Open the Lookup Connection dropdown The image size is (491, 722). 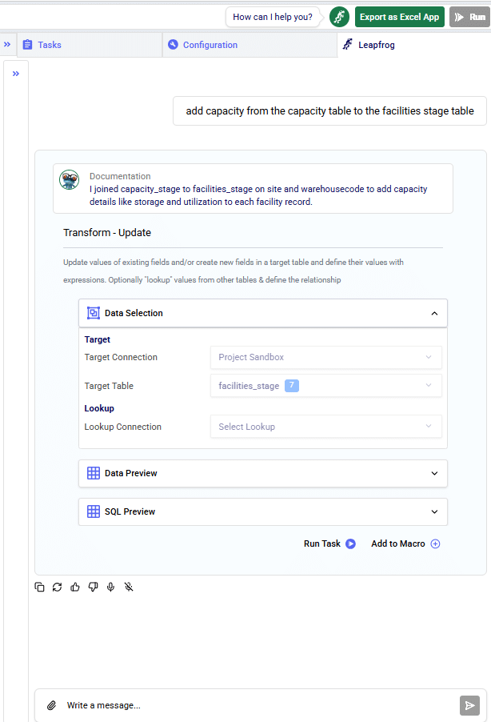point(325,427)
